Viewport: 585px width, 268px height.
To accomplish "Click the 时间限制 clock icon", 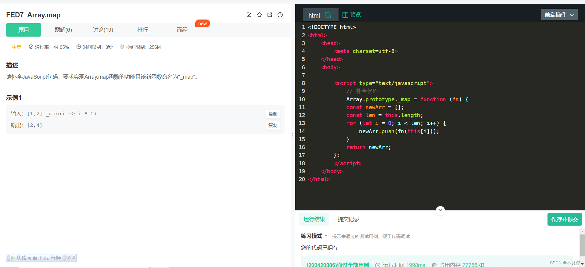I will (79, 47).
